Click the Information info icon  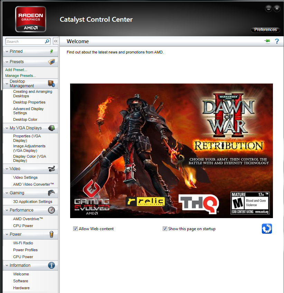[51, 265]
